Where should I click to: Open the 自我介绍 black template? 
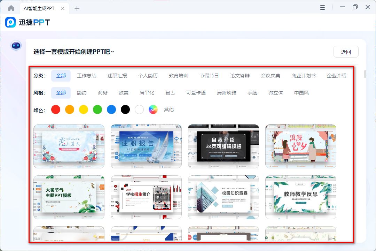[224, 146]
